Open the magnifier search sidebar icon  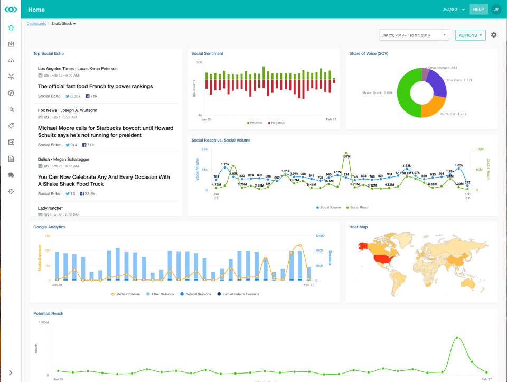pyautogui.click(x=11, y=109)
